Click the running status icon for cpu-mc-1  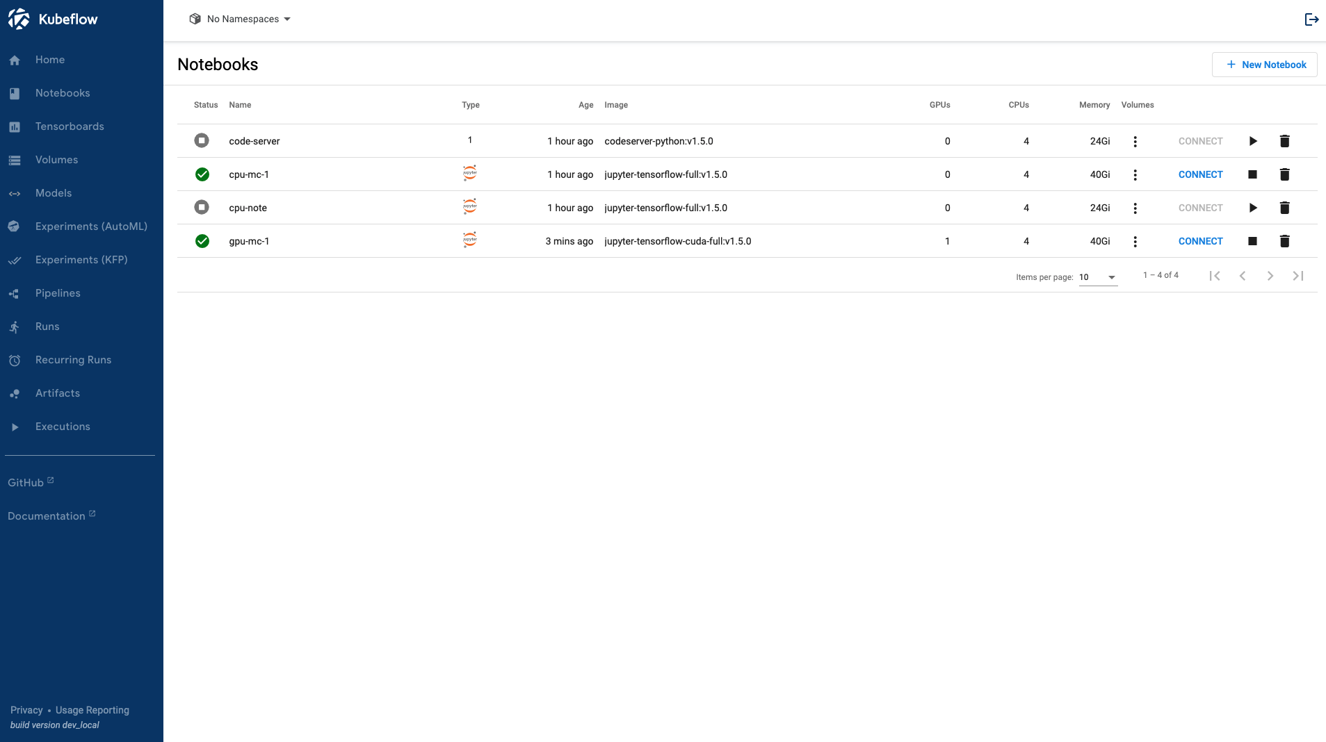[x=202, y=174]
